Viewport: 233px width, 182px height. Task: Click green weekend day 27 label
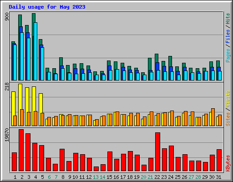click(191, 177)
